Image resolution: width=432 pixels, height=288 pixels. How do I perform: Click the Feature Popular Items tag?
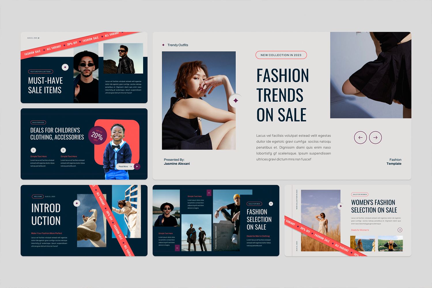coord(41,72)
